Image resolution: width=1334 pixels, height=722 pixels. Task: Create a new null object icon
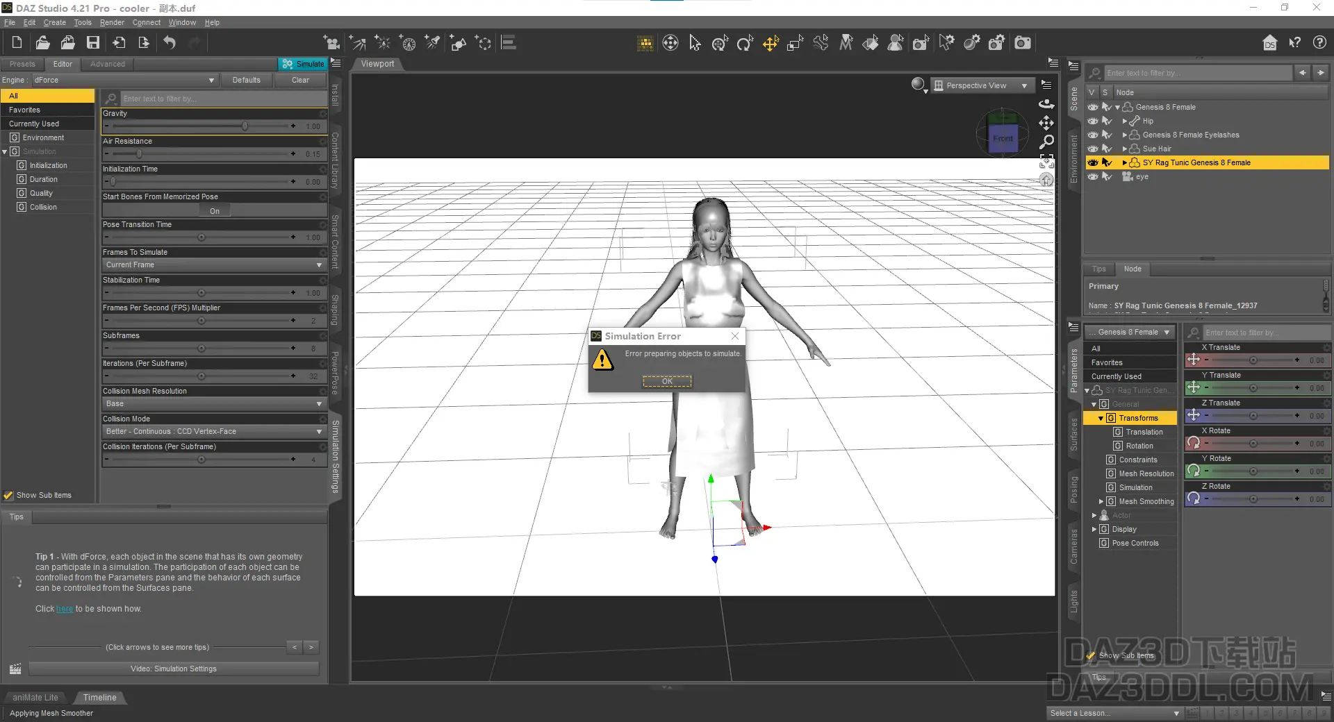click(484, 43)
